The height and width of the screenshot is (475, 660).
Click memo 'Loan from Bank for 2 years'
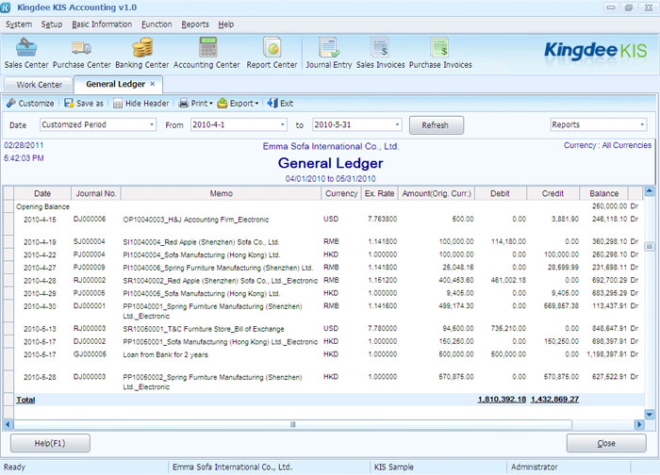[x=165, y=354]
